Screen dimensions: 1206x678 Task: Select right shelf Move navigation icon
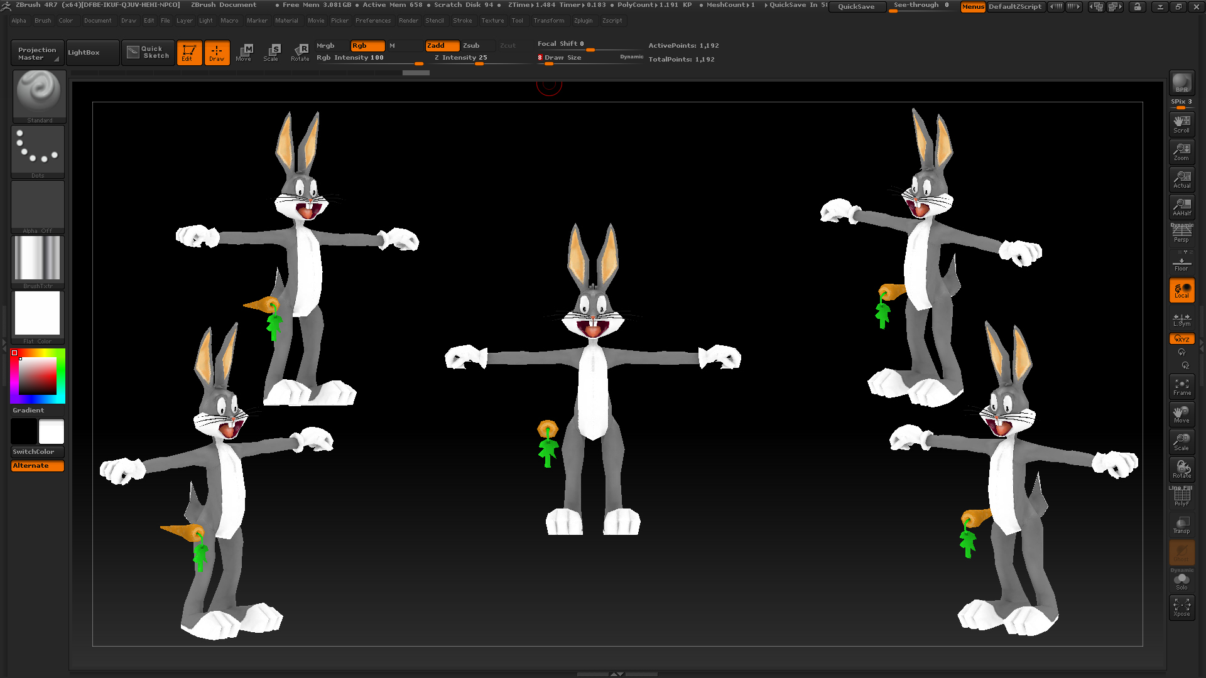tap(1182, 414)
